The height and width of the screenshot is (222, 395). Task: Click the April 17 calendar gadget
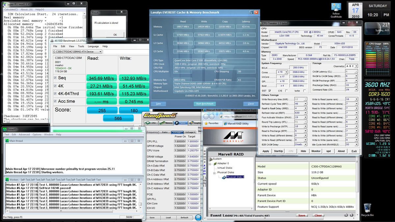pyautogui.click(x=356, y=10)
